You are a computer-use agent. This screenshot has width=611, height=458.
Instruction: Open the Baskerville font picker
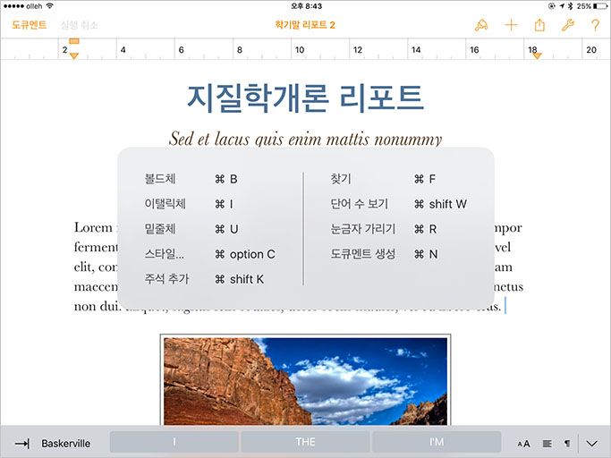66,444
